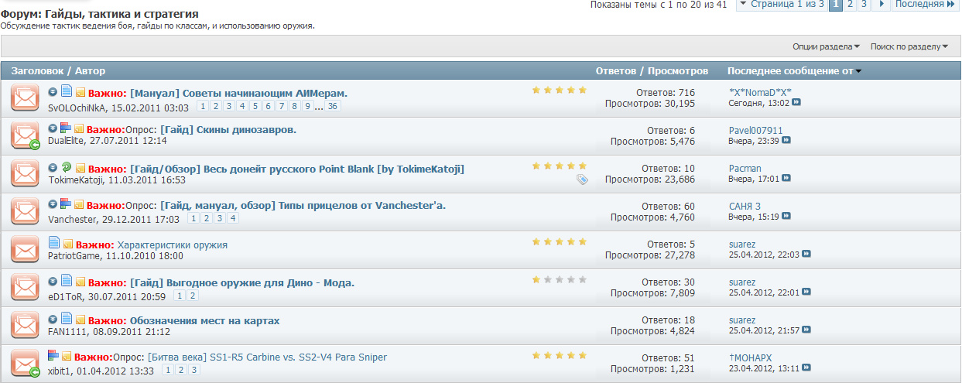Go to page 2 of the forum
The width and height of the screenshot is (962, 383).
[851, 5]
